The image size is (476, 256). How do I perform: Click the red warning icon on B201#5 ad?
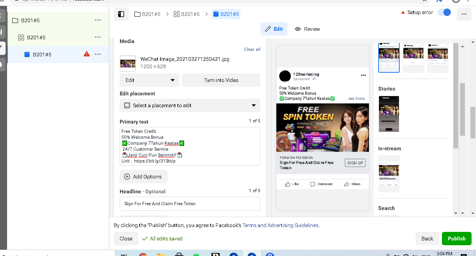pos(87,54)
